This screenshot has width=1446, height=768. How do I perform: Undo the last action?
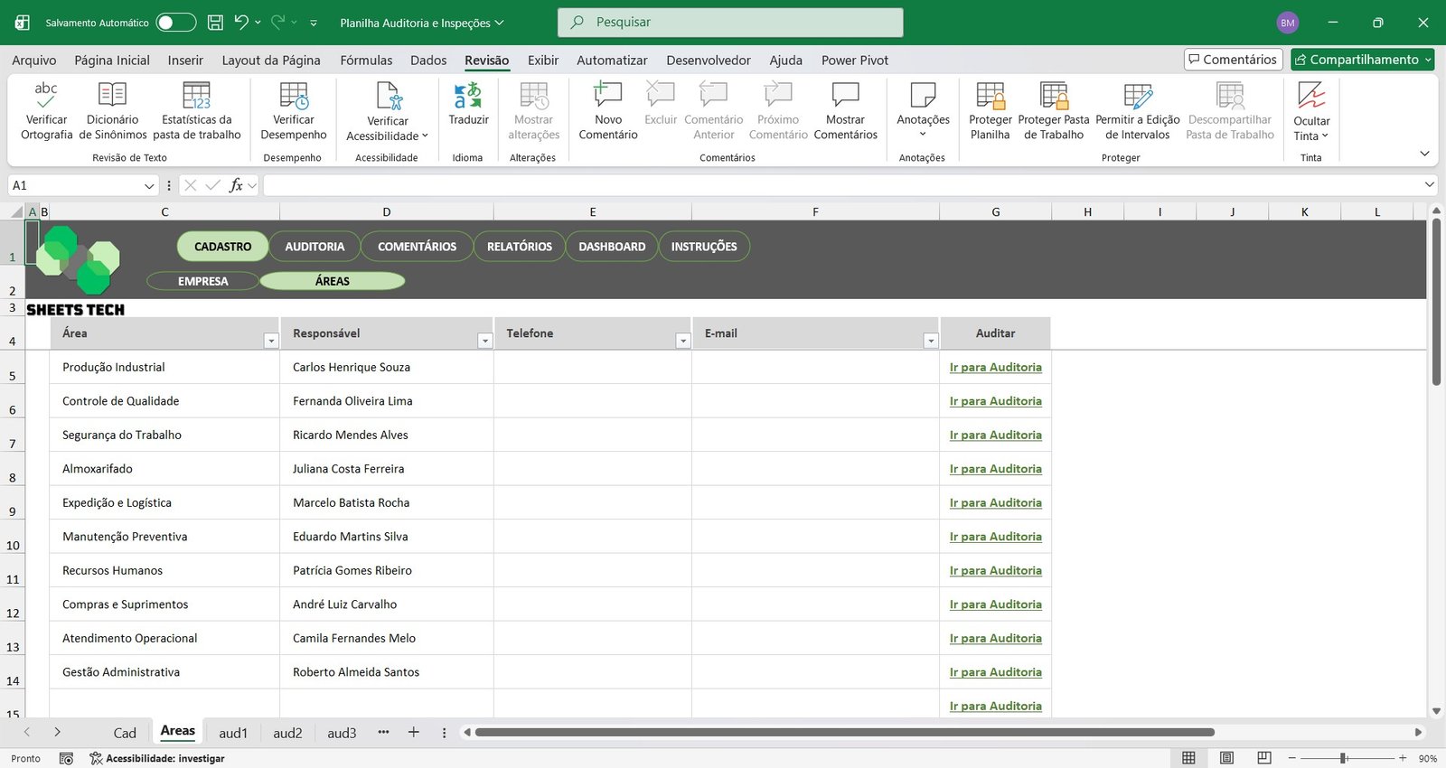pyautogui.click(x=241, y=23)
